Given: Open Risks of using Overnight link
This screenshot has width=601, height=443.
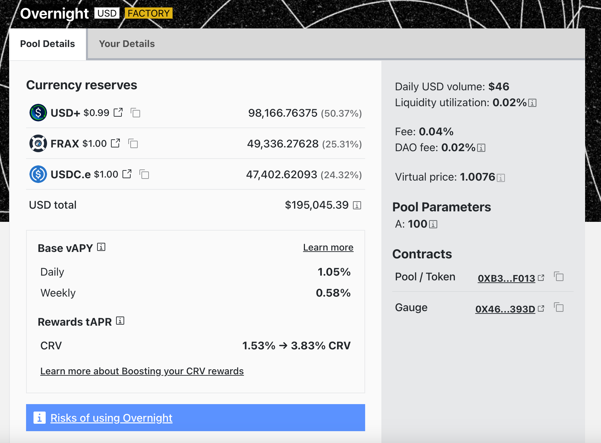Looking at the screenshot, I should (x=111, y=418).
